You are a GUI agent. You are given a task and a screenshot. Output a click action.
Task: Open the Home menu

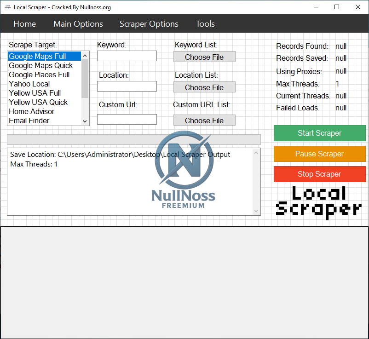tap(24, 23)
